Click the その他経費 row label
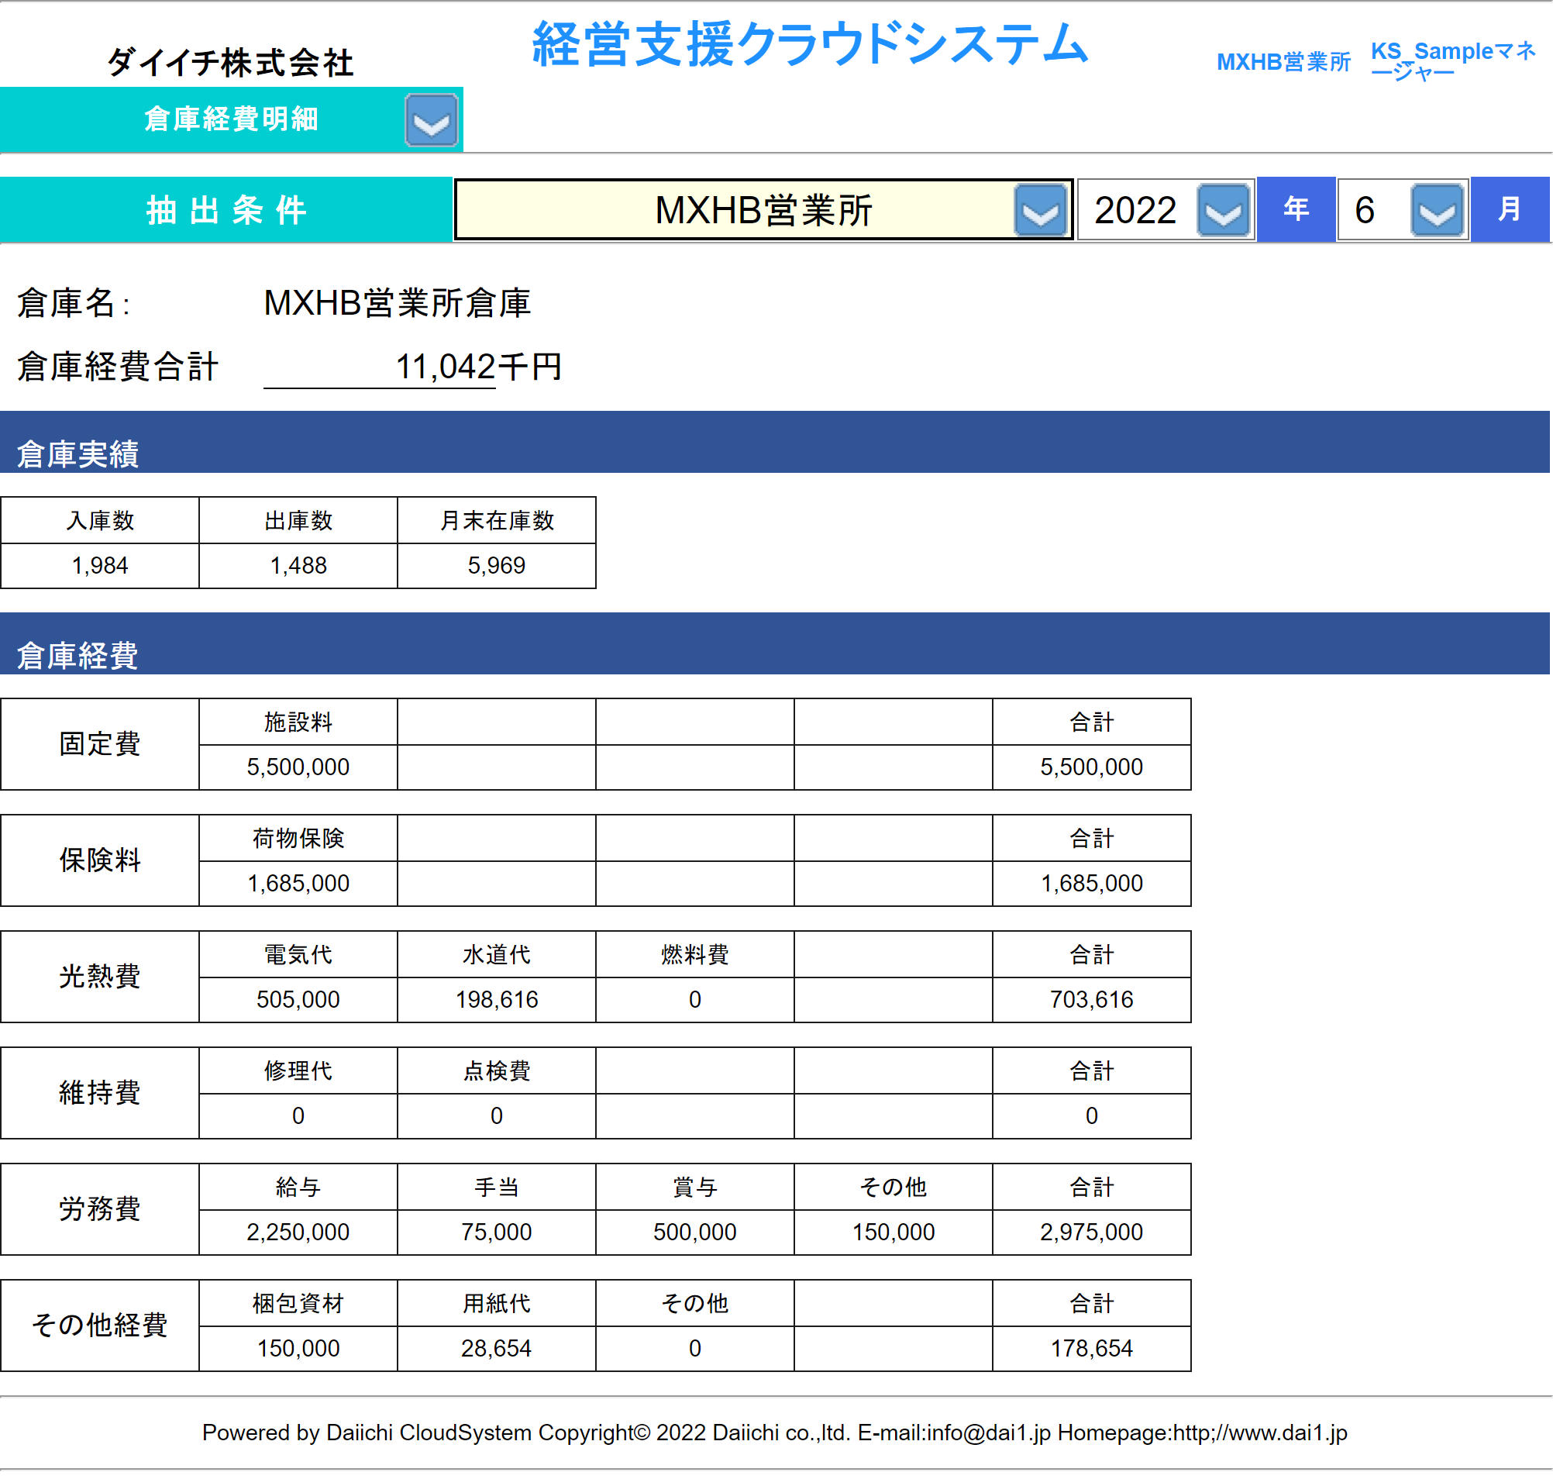Screen dimensions: 1553x1479 100,1326
